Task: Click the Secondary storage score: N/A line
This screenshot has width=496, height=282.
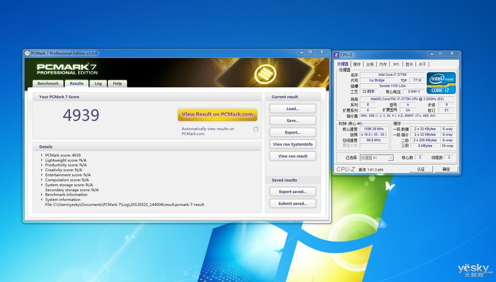Action: click(72, 190)
